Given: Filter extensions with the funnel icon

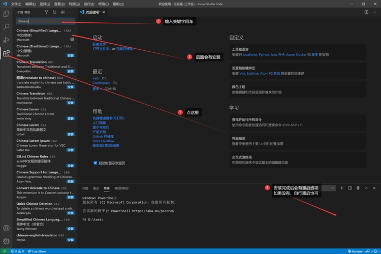Looking at the screenshot, I should (46, 12).
